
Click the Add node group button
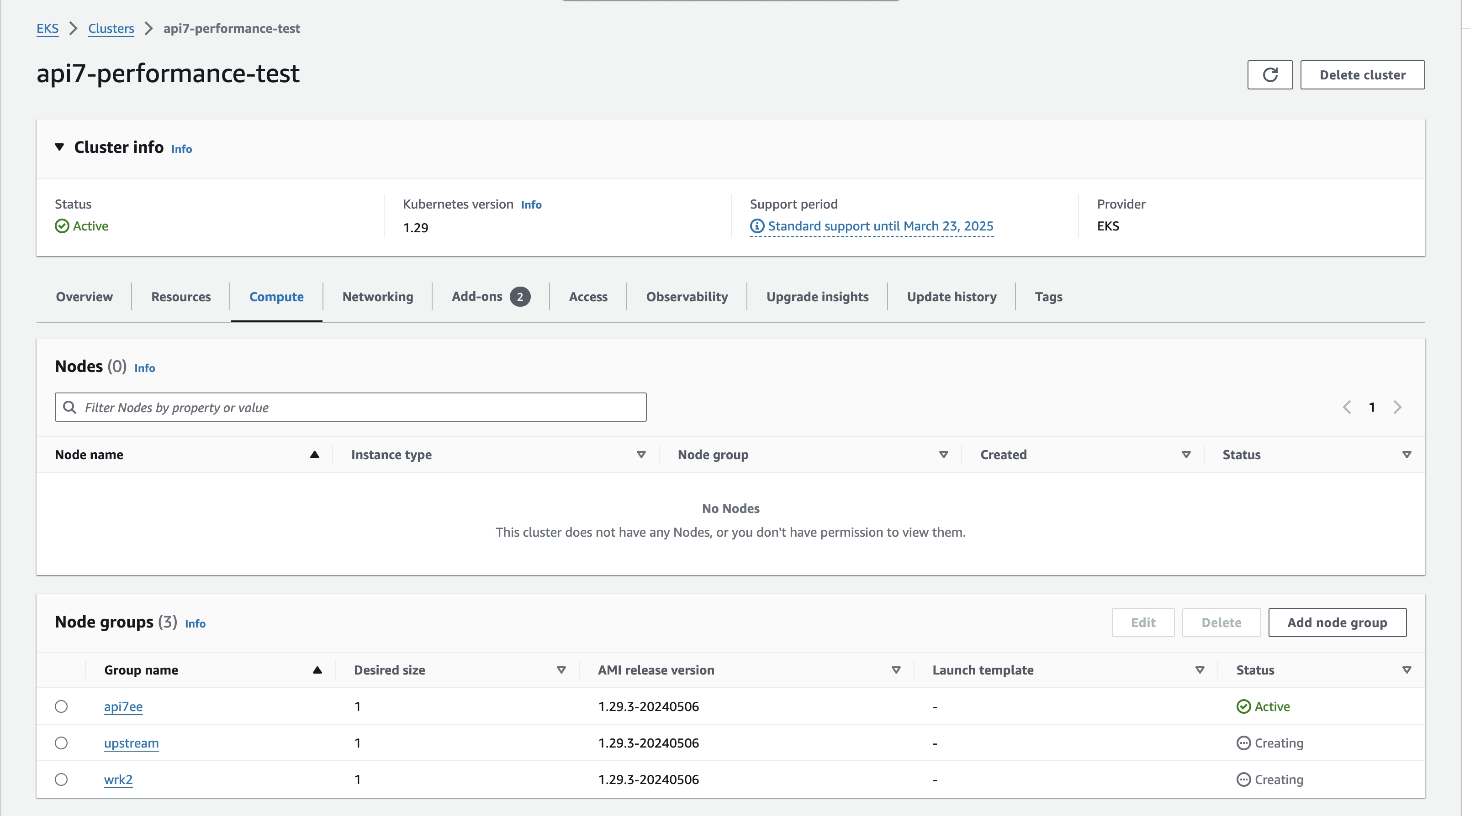click(x=1337, y=621)
